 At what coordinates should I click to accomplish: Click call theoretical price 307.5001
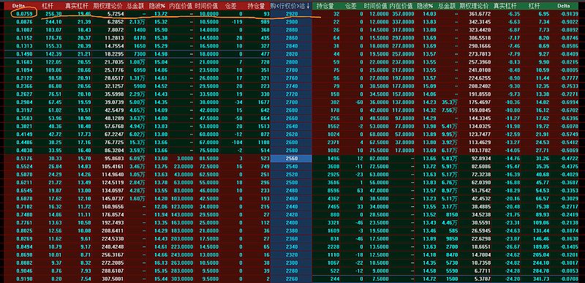pos(112,279)
